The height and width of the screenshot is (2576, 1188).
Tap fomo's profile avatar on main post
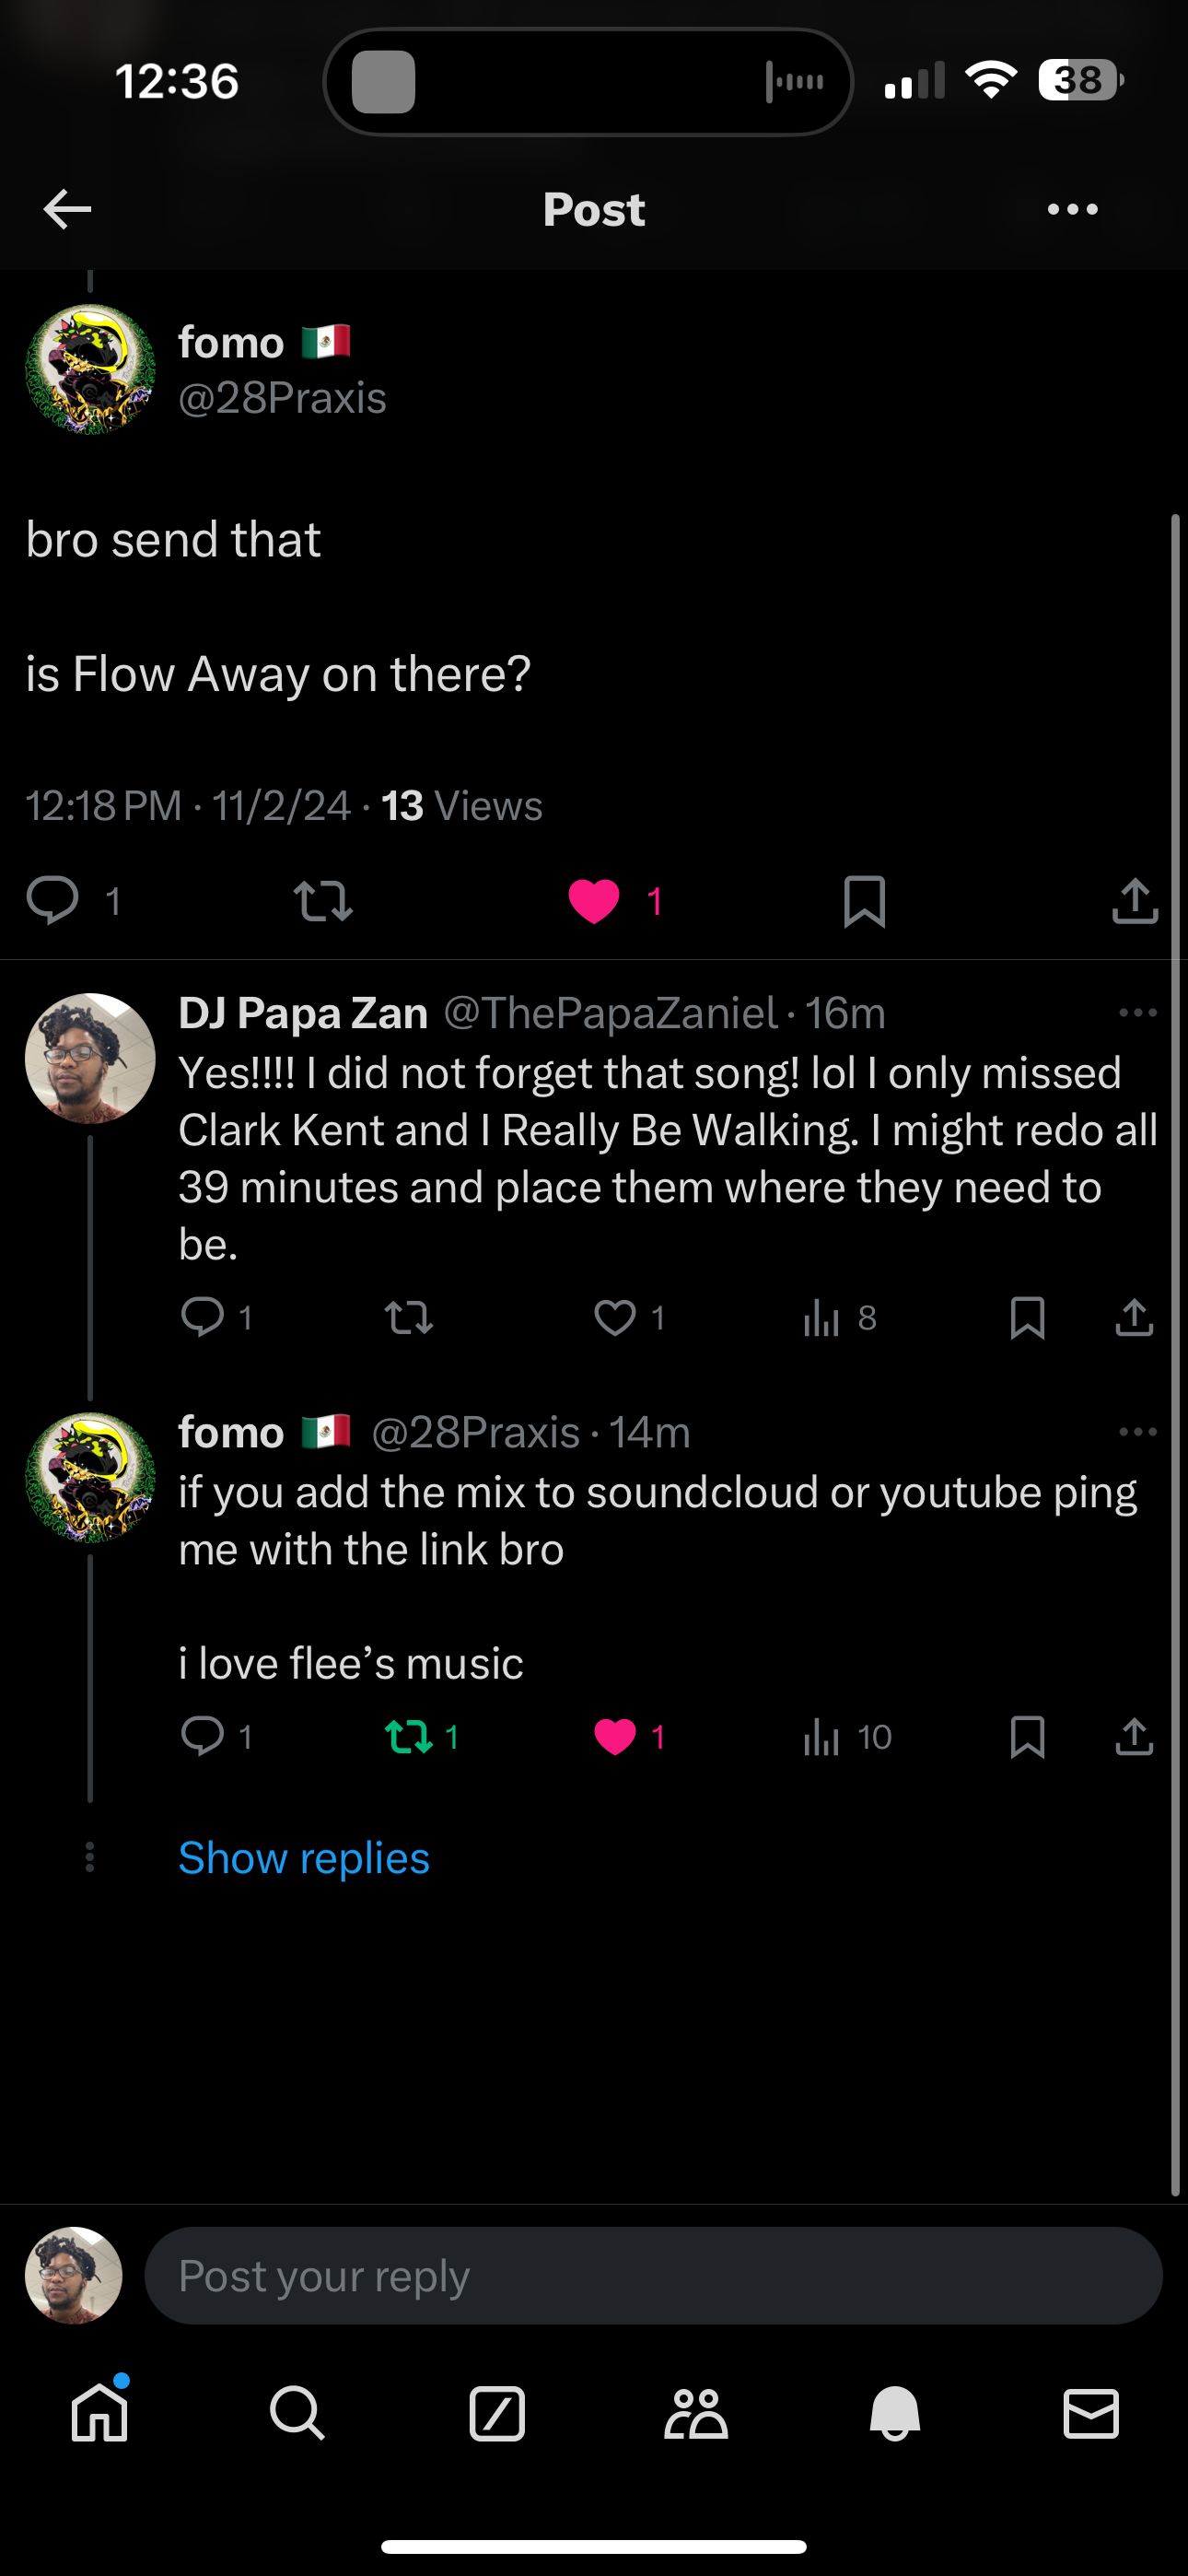point(90,369)
